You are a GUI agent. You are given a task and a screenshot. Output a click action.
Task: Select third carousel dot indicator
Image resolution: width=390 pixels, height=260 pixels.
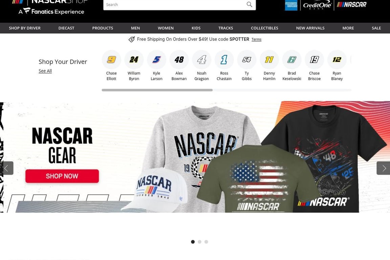point(206,242)
